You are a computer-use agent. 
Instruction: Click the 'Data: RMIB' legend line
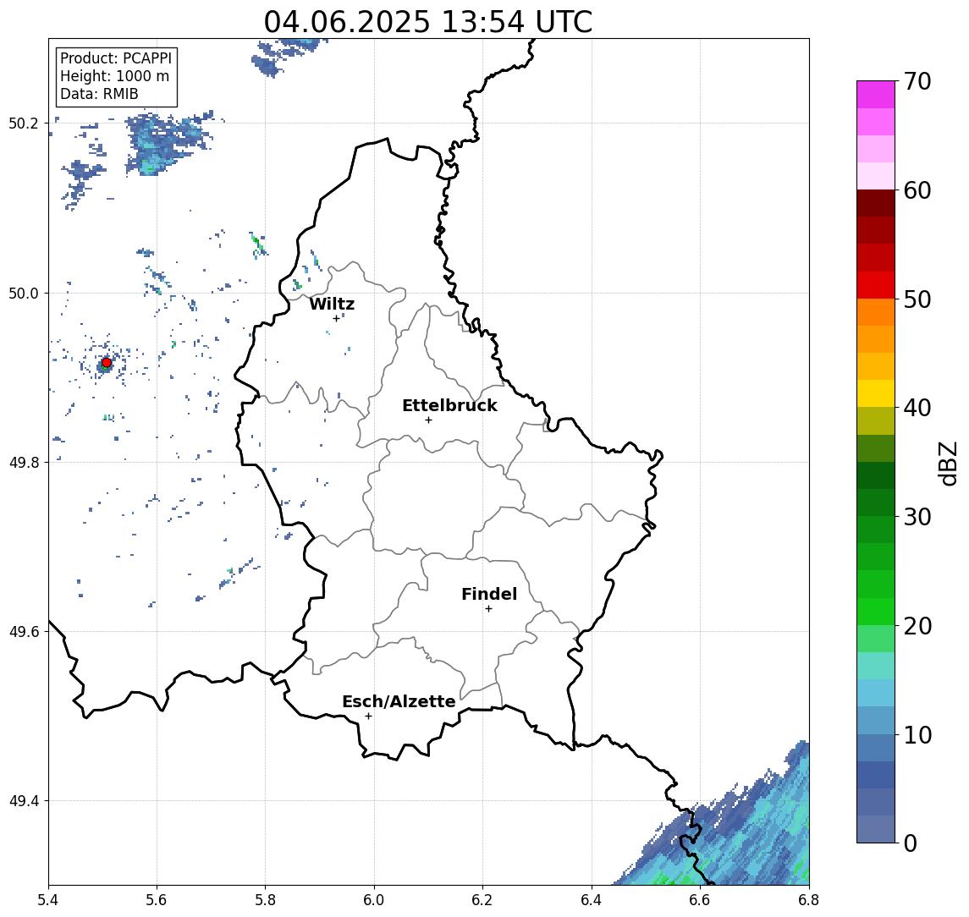click(99, 94)
